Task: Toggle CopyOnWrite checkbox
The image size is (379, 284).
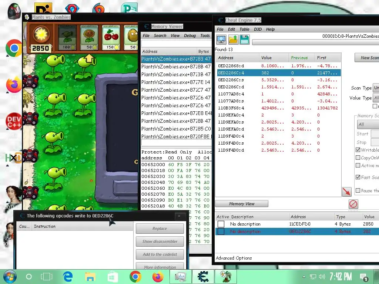Action: click(358, 158)
